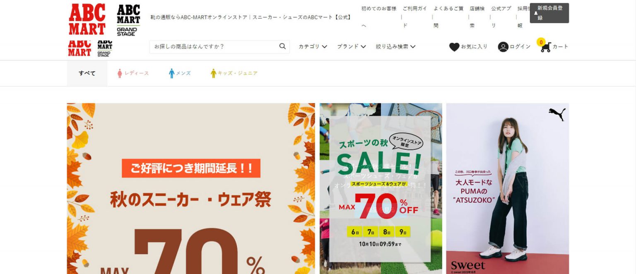Switch to the メンズ tab
The height and width of the screenshot is (274, 636).
click(180, 73)
